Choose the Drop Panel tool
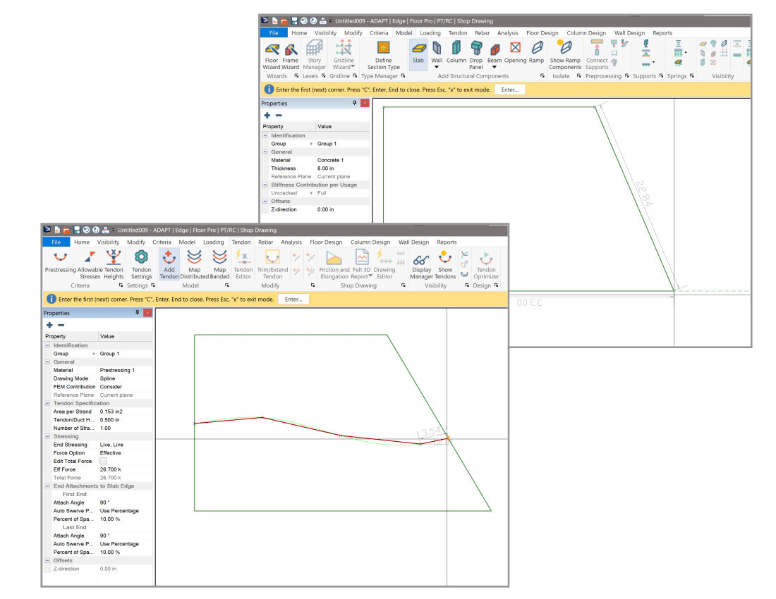The width and height of the screenshot is (776, 599). pyautogui.click(x=476, y=49)
